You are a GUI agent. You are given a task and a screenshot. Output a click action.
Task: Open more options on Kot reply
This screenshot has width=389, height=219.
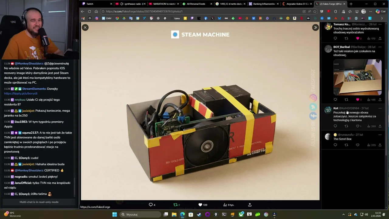(380, 108)
